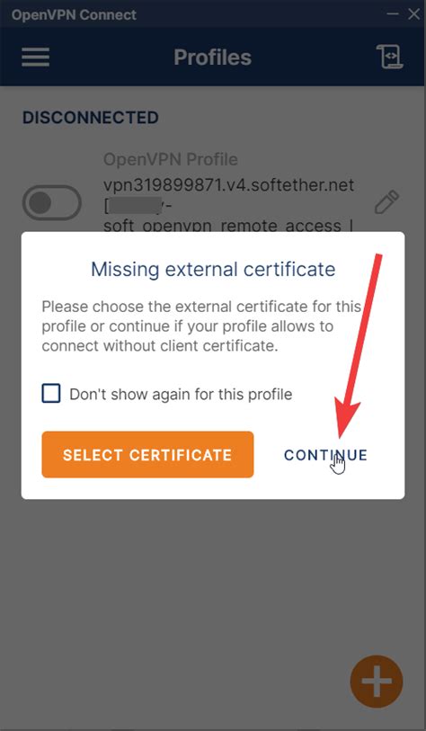Click the import profile icon in header

click(x=389, y=57)
